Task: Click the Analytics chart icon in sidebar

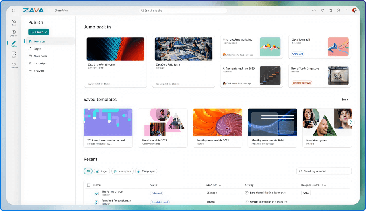Action: pos(30,70)
